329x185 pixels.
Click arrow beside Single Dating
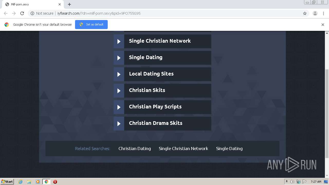(119, 58)
